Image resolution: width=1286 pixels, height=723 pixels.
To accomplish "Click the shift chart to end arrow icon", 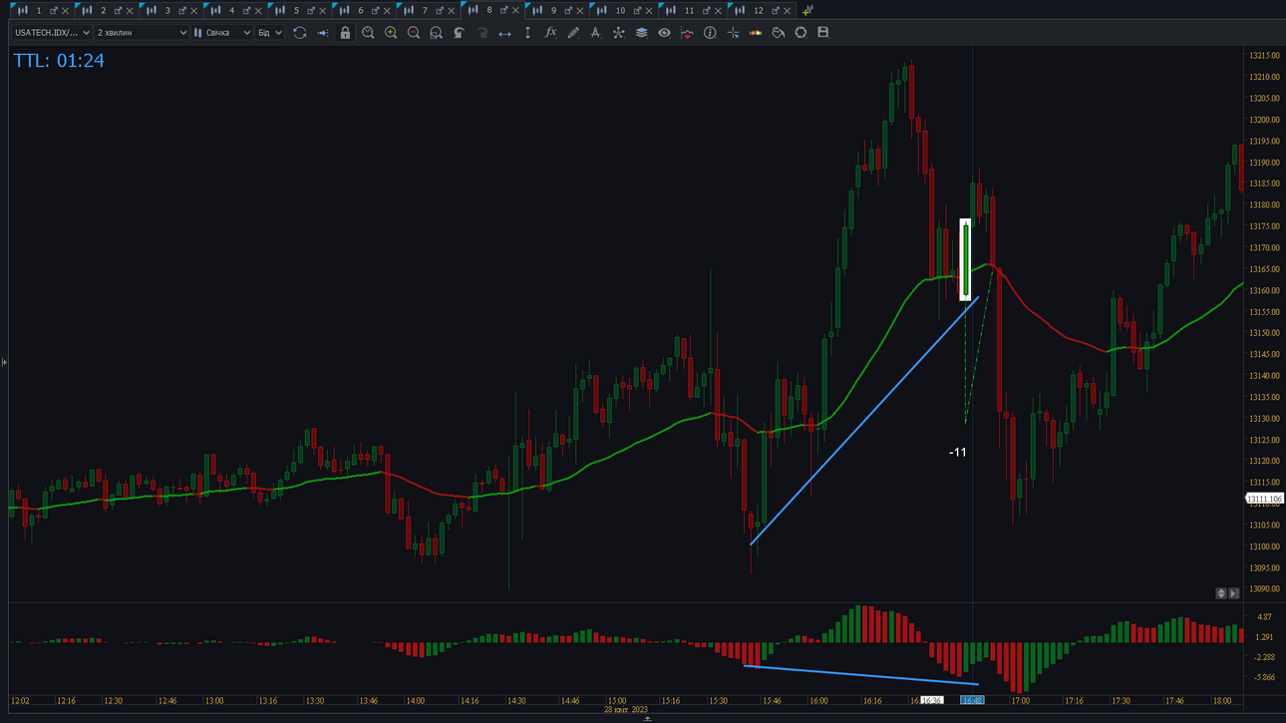I will pos(322,33).
